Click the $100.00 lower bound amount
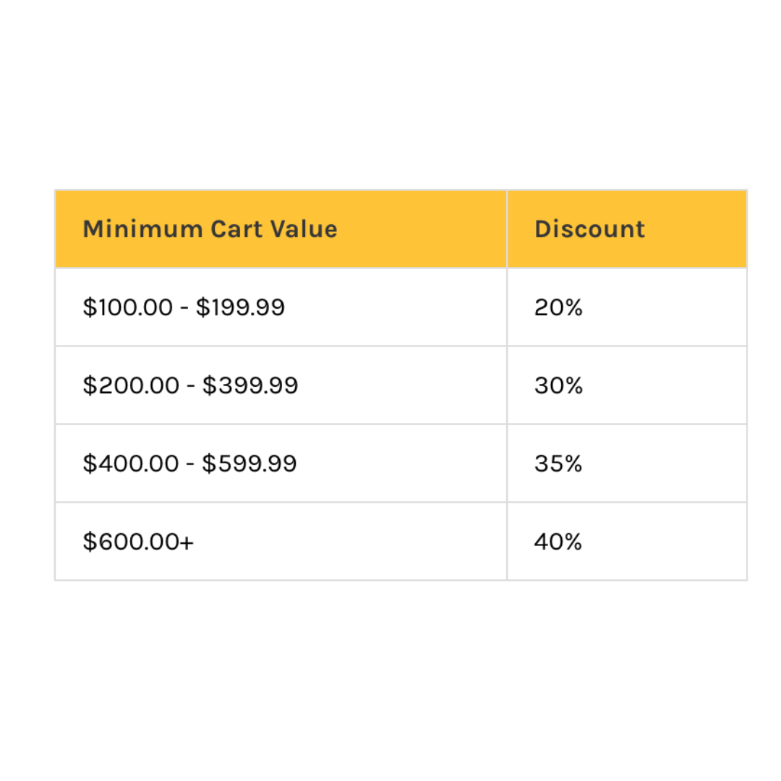781x781 pixels. [x=128, y=307]
